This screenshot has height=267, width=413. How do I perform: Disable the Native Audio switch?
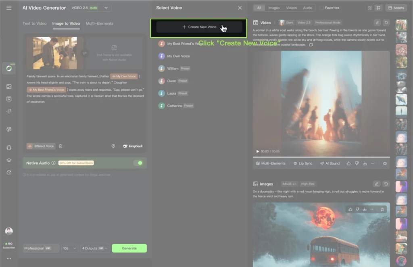pos(139,163)
